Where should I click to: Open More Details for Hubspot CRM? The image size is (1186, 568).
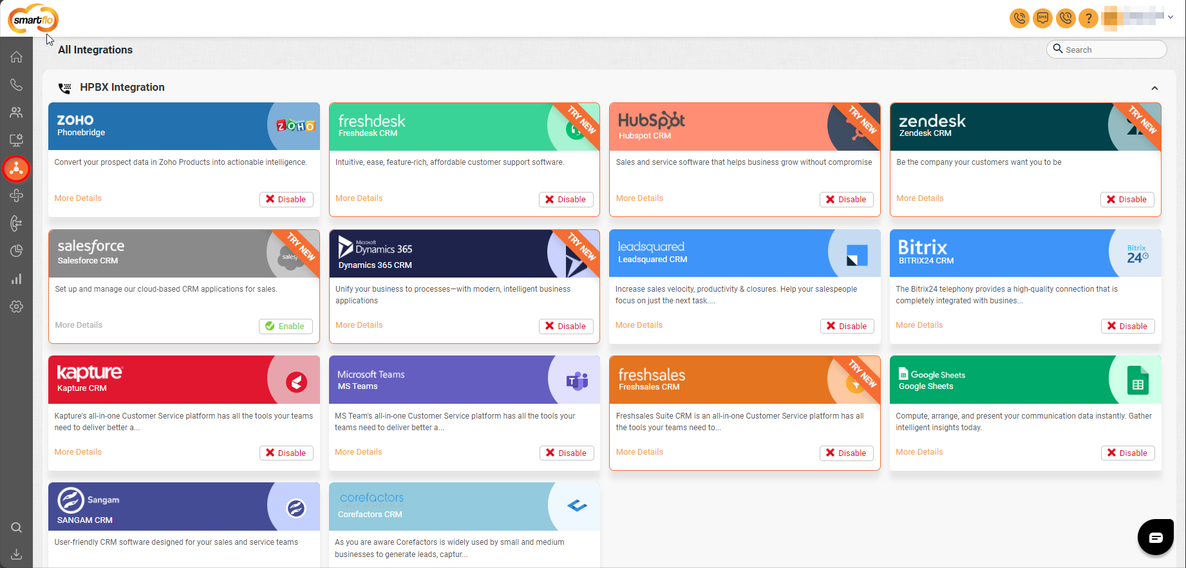639,198
